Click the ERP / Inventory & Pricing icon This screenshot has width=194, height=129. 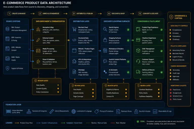7,39
